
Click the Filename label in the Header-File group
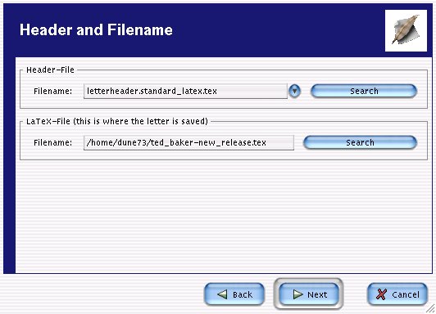(x=52, y=91)
